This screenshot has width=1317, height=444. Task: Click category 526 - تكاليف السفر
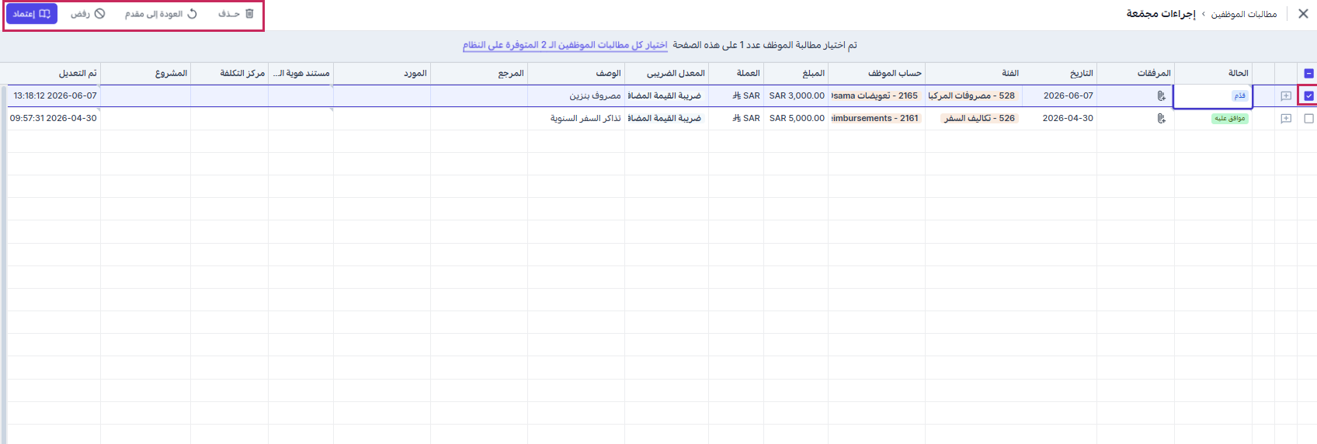coord(979,119)
